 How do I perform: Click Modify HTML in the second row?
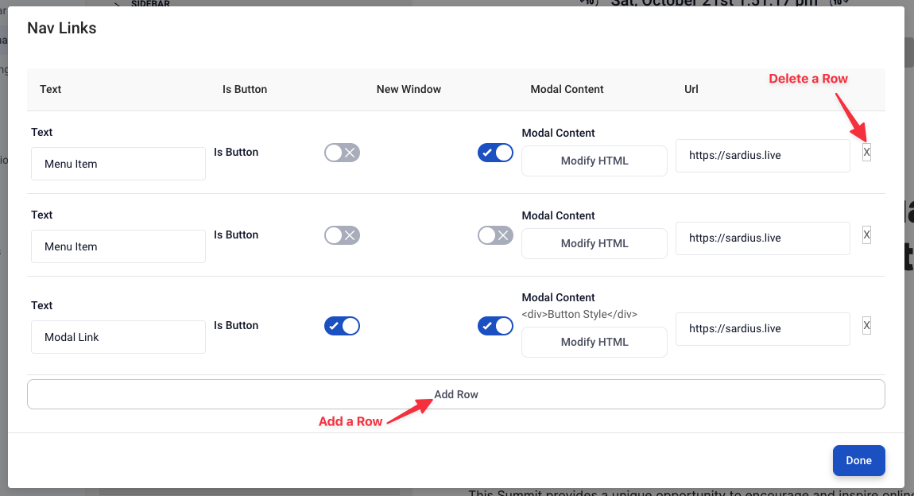pyautogui.click(x=594, y=244)
